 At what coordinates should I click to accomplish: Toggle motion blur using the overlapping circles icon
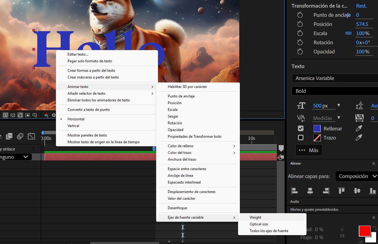click(x=20, y=136)
